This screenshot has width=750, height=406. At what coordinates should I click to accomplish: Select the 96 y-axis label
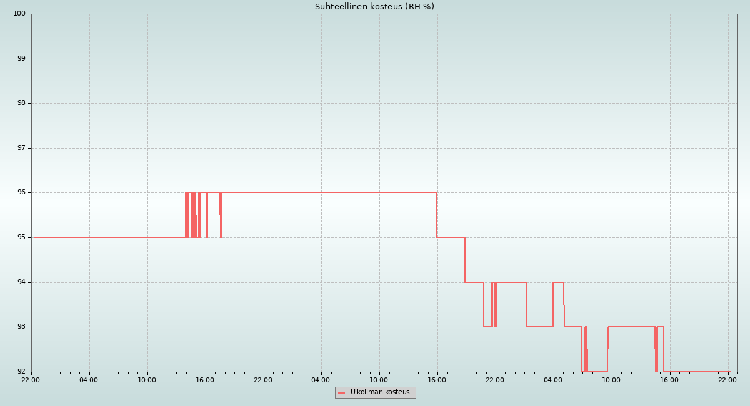(21, 192)
